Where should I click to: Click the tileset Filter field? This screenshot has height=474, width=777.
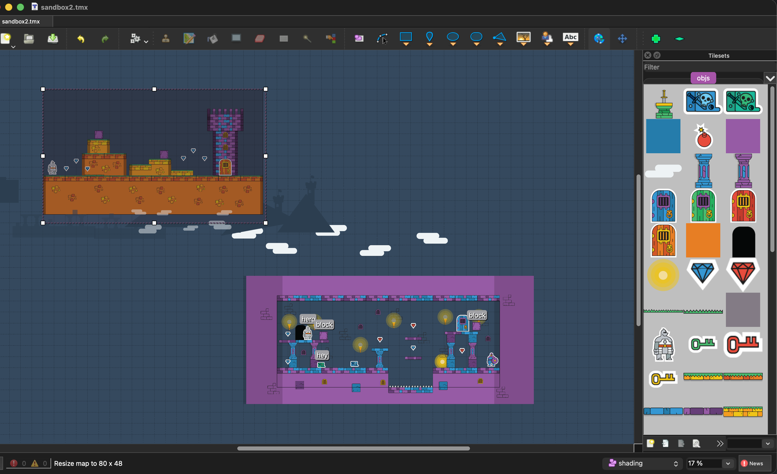click(x=710, y=67)
